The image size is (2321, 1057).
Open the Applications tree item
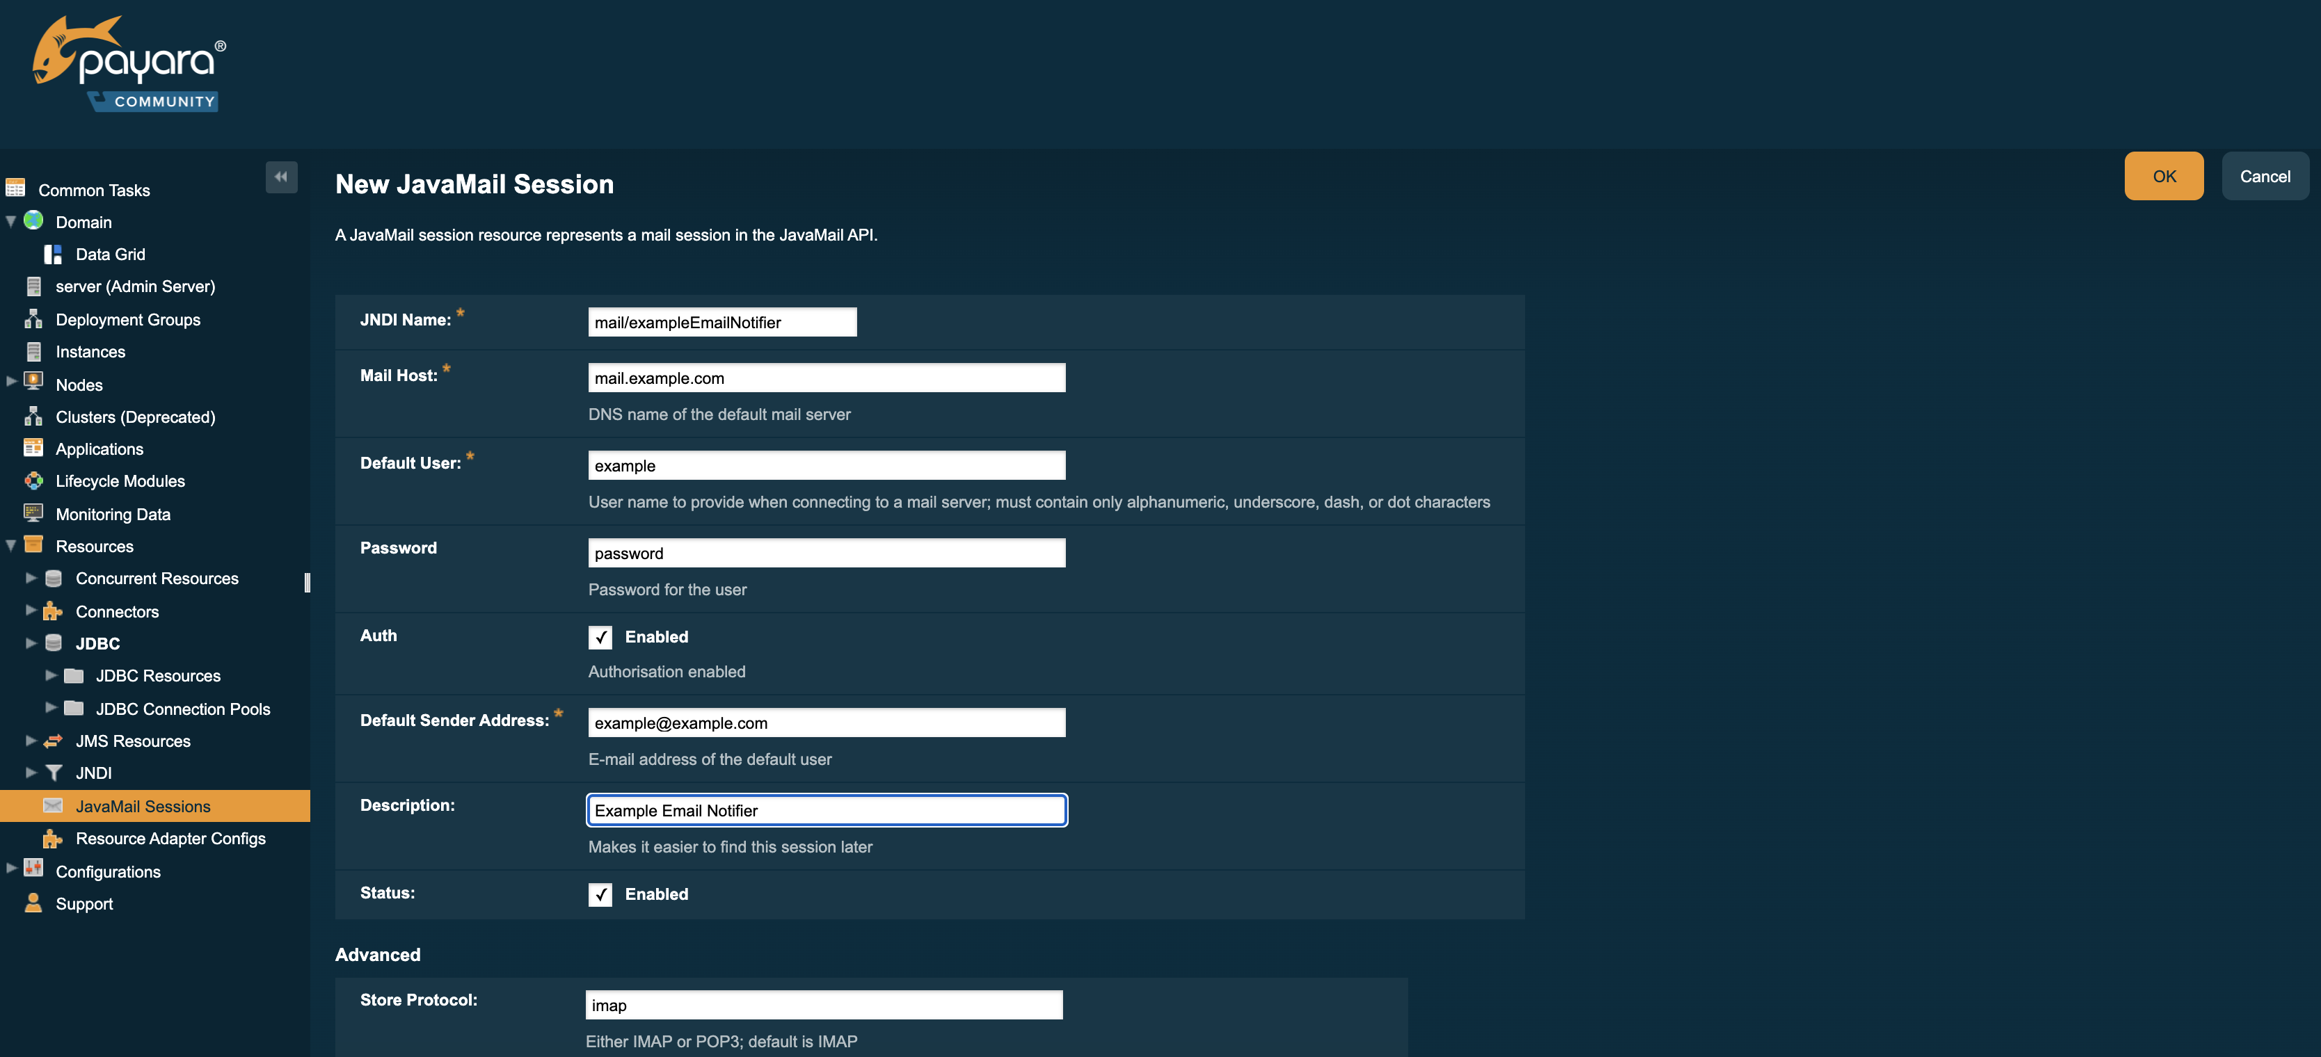(99, 449)
